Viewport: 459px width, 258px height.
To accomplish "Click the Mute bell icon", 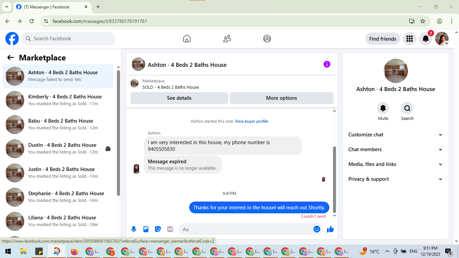I will [x=383, y=108].
